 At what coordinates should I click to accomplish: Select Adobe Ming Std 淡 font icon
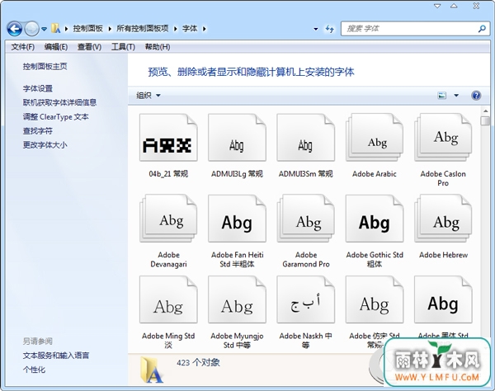pyautogui.click(x=168, y=299)
